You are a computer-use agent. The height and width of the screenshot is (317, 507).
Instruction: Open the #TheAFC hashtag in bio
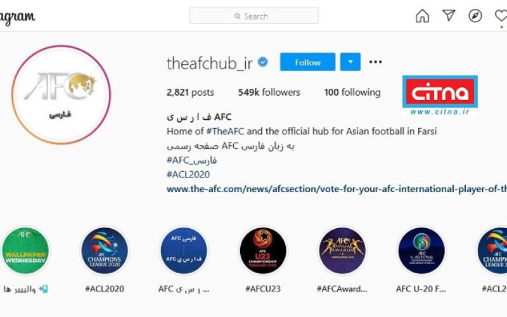click(225, 131)
